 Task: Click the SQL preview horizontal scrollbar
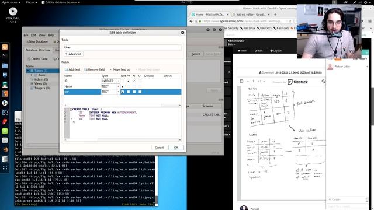(123, 140)
